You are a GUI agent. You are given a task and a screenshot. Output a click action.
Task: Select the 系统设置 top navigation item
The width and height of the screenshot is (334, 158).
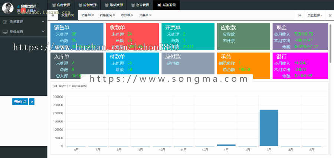coord(166,5)
